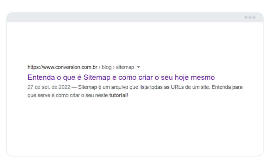The image size is (271, 166).
Task: Click the "sitemap" breadcrumb segment
Action: point(125,67)
